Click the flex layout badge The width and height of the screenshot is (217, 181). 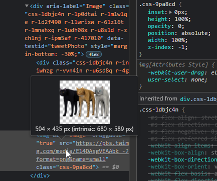click(94, 54)
